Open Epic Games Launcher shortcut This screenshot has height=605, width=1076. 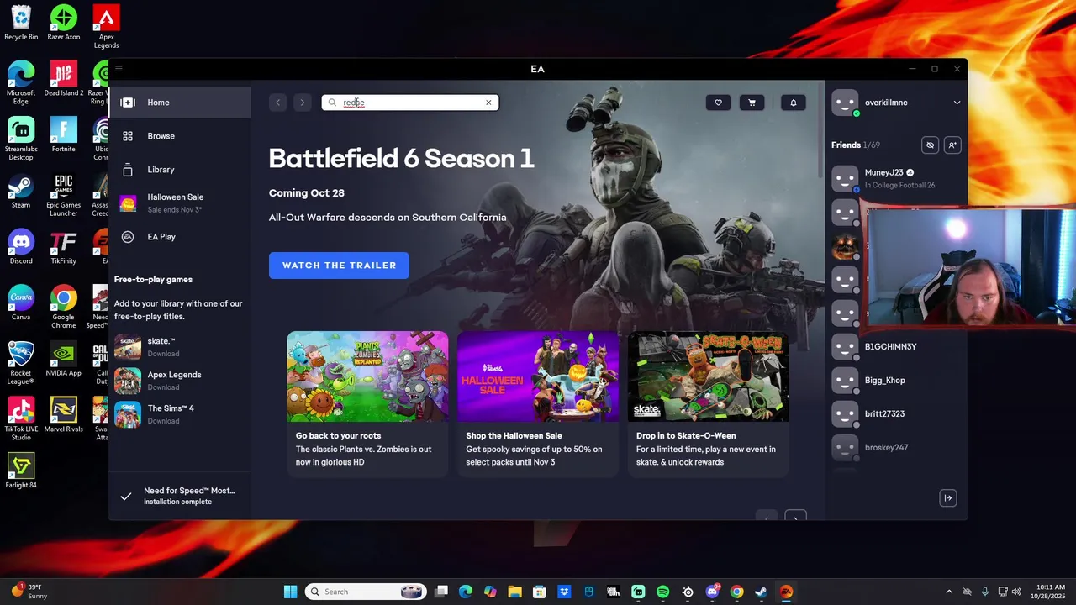(x=64, y=195)
